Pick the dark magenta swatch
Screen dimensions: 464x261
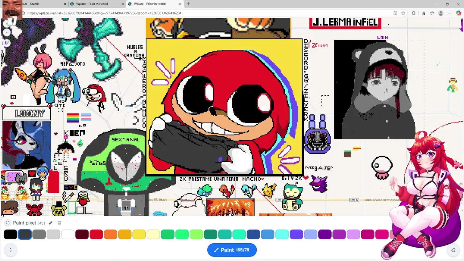[368, 235]
